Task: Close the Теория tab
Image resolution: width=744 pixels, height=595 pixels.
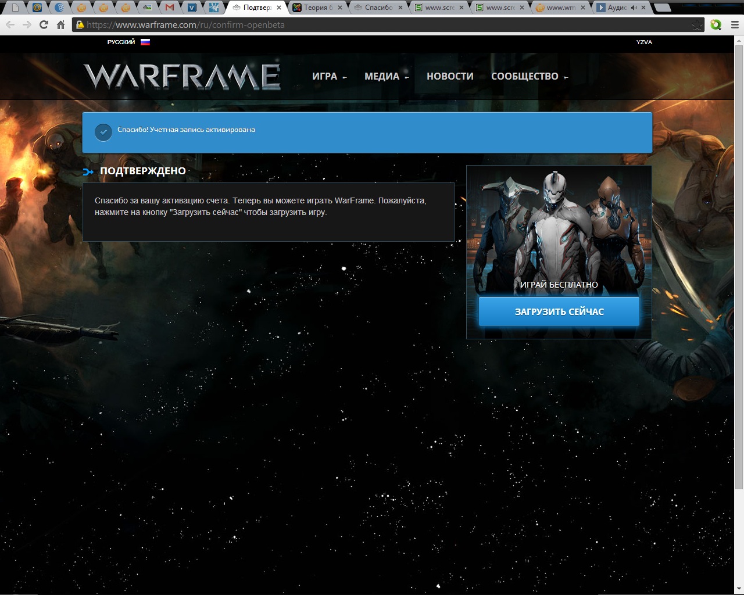Action: (340, 8)
